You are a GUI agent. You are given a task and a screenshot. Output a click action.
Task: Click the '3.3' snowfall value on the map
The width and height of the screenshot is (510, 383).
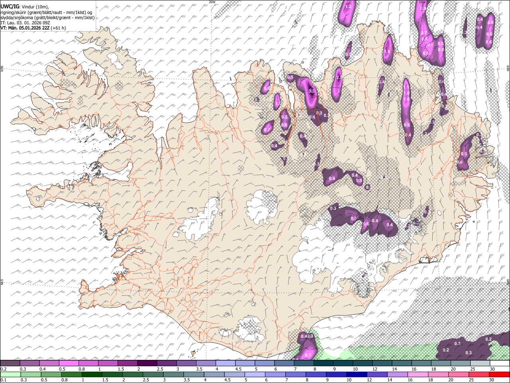312,91
